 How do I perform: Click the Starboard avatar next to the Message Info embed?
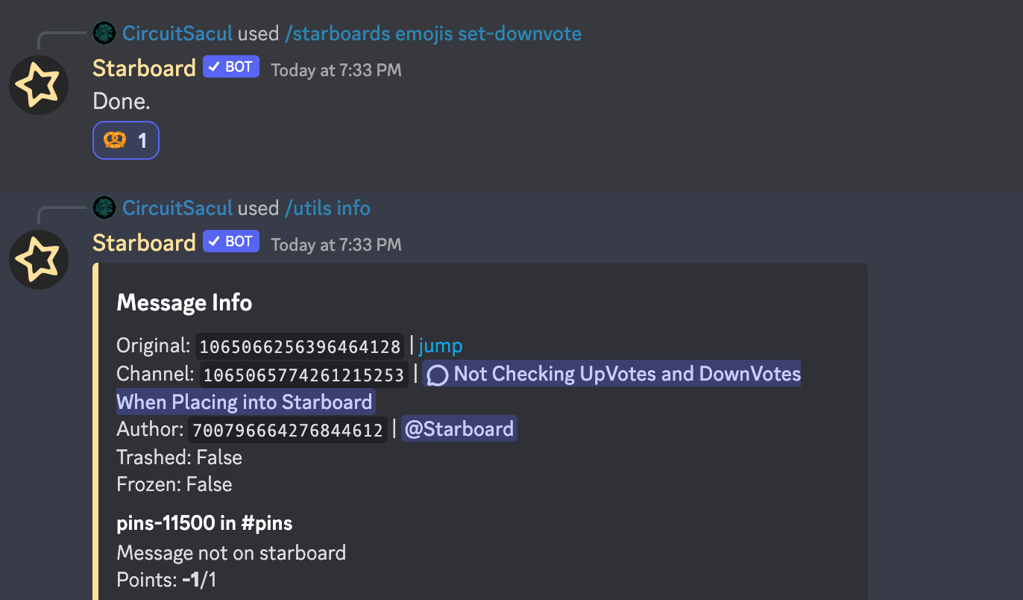[39, 260]
